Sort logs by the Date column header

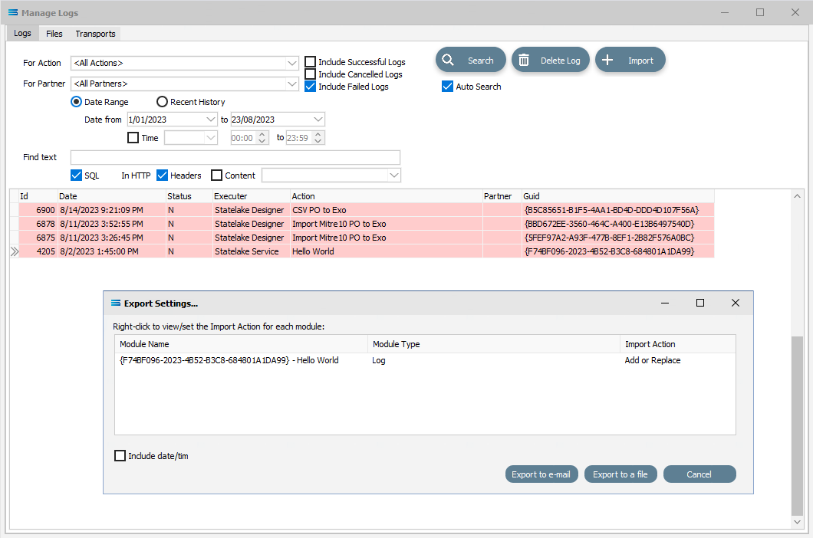111,196
